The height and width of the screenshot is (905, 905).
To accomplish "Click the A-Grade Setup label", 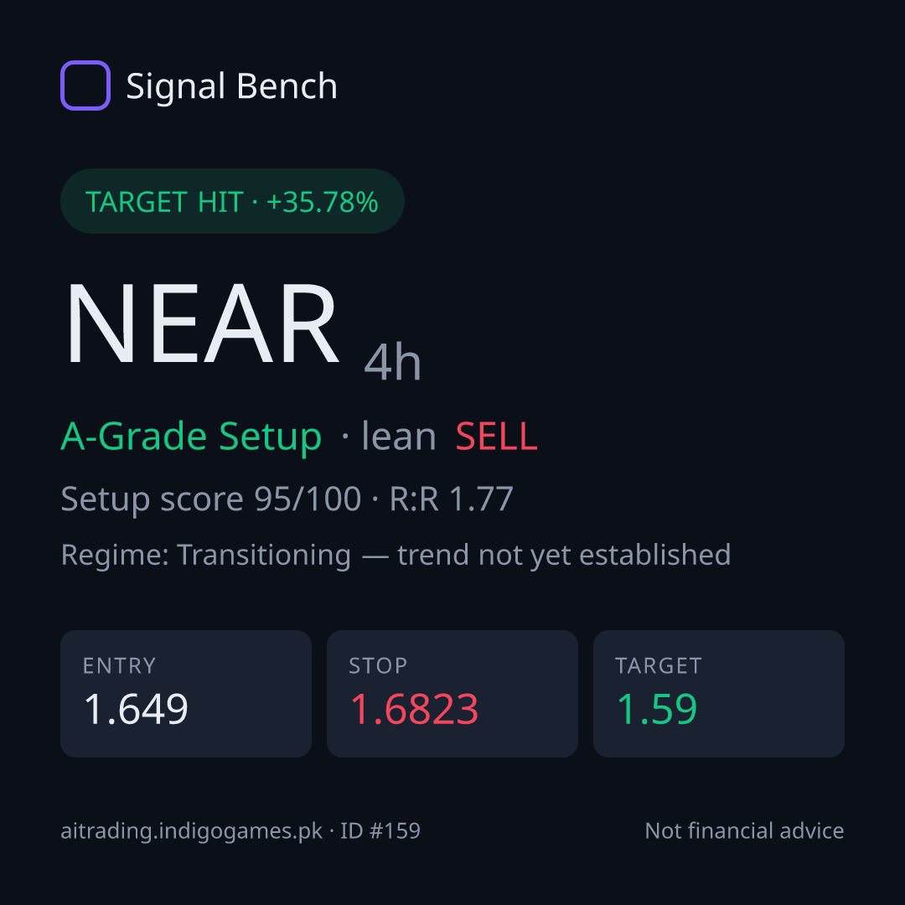I will point(191,437).
